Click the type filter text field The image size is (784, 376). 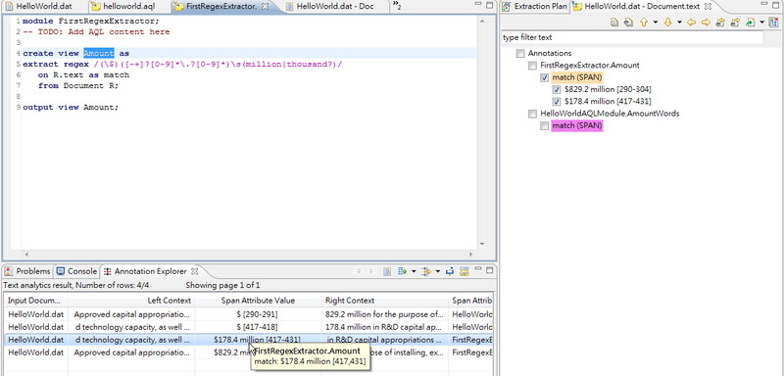coord(632,37)
